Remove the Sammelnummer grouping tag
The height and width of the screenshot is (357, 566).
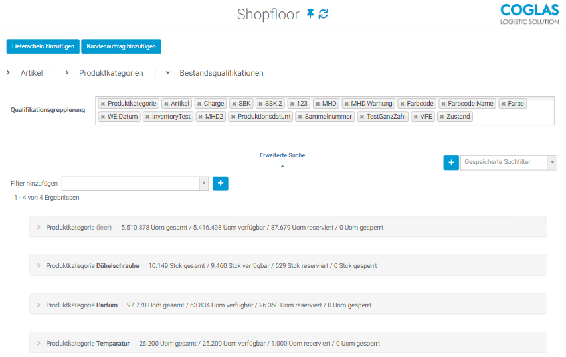(x=300, y=117)
